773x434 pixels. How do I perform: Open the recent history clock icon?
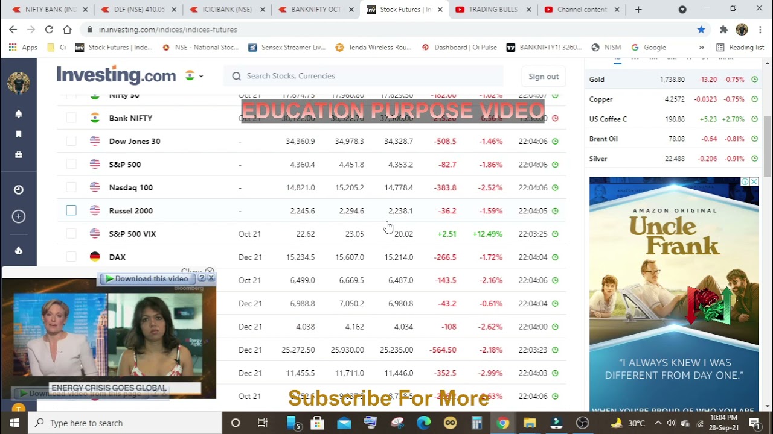pyautogui.click(x=19, y=190)
